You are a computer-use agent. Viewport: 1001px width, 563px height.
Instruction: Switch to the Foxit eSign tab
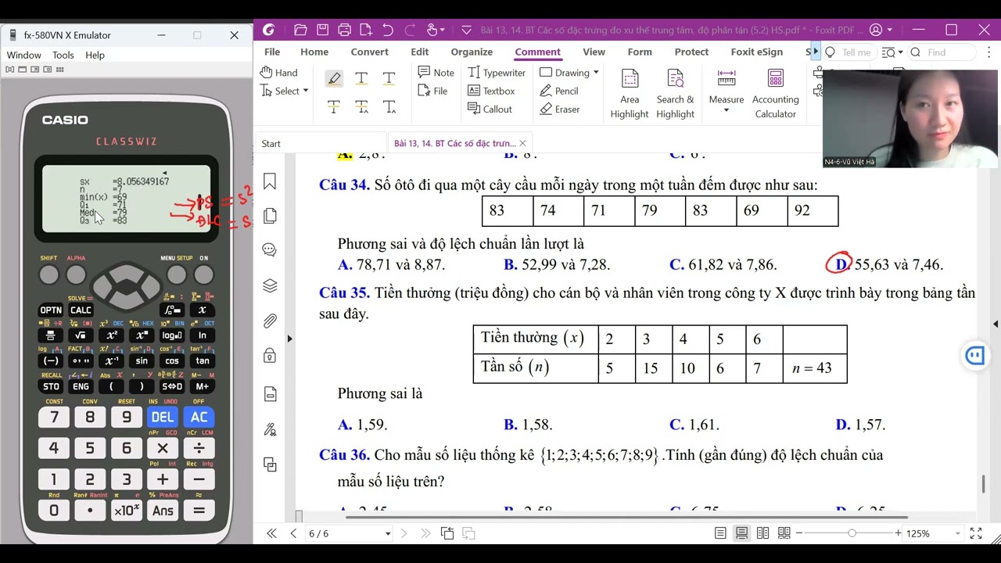click(756, 52)
